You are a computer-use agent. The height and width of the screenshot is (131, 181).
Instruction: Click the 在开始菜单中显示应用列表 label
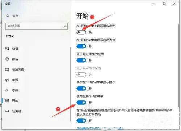(96, 40)
